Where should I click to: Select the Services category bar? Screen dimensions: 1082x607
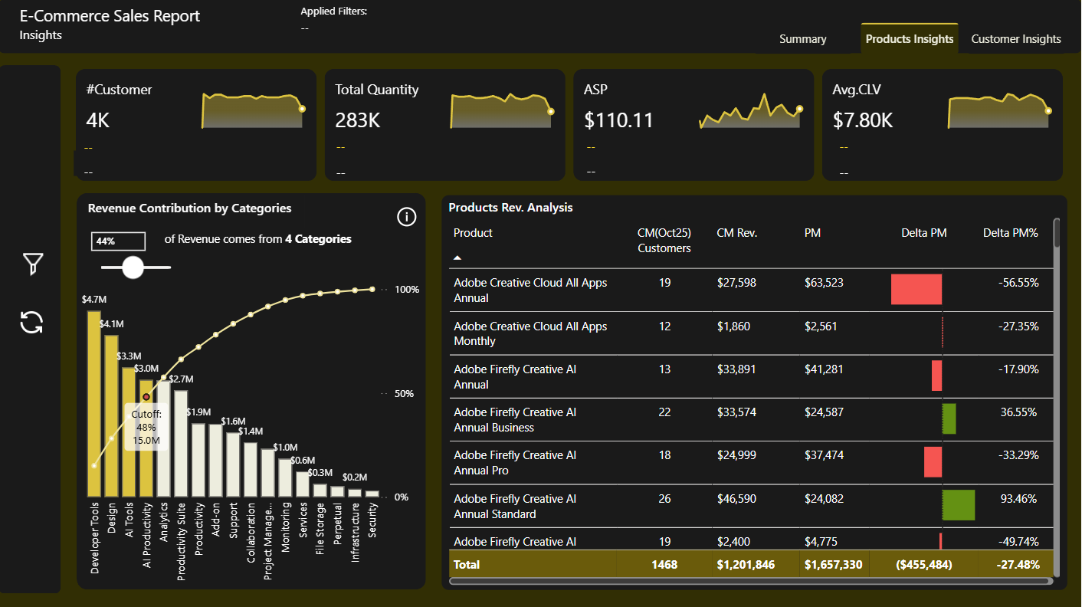(303, 484)
